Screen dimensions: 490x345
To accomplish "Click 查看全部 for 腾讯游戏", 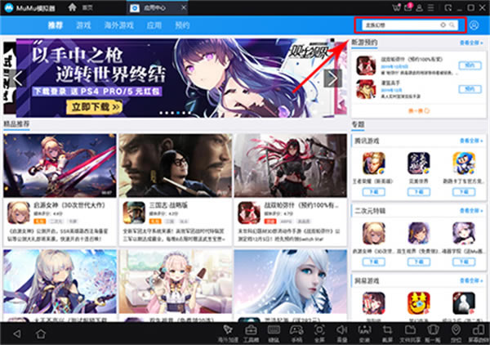I will [471, 141].
